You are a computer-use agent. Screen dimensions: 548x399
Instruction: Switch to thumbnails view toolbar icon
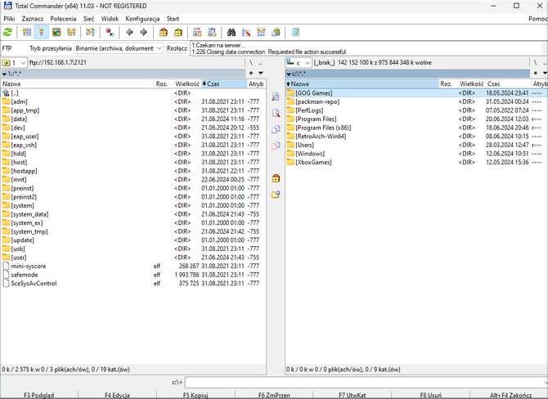(x=56, y=33)
